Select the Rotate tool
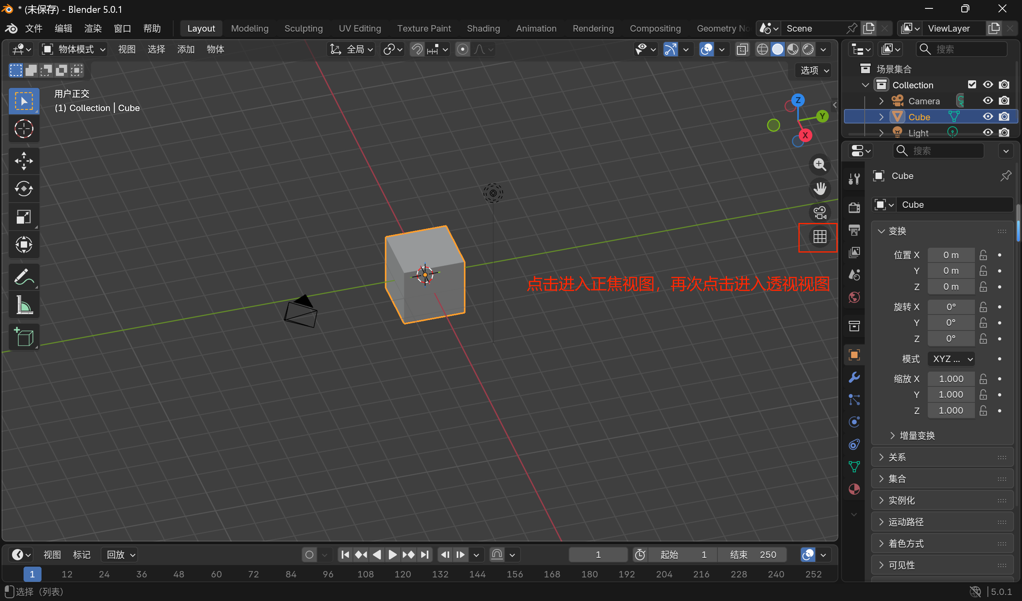This screenshot has height=601, width=1022. [x=24, y=189]
